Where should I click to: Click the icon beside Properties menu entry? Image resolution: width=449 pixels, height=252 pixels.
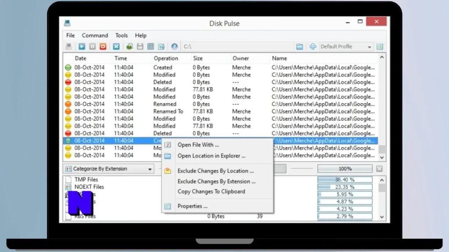[x=168, y=206]
